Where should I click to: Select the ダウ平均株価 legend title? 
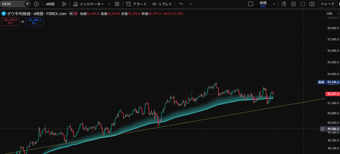(20, 13)
